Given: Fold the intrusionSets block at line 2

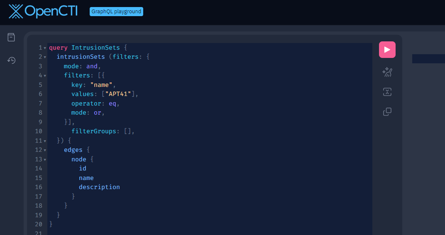Looking at the screenshot, I should pyautogui.click(x=45, y=57).
